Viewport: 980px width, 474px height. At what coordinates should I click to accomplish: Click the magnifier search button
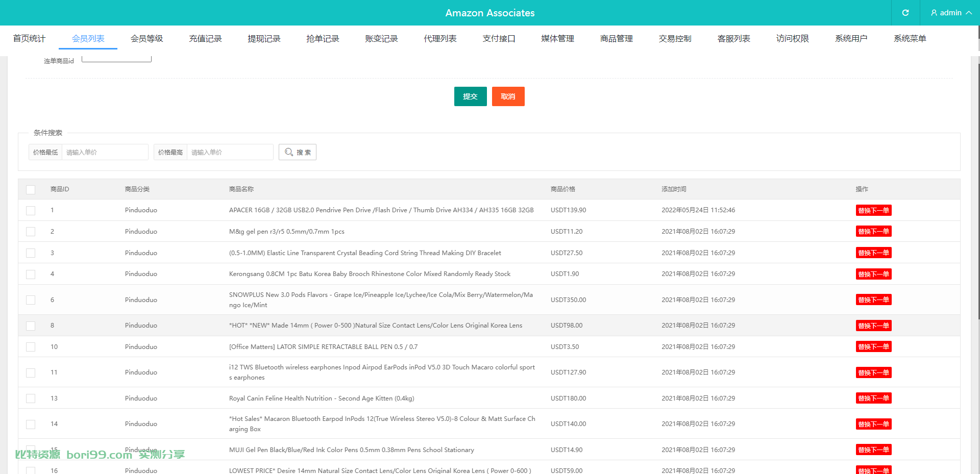[x=298, y=152]
